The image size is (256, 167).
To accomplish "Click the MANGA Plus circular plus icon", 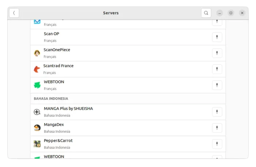I will click(37, 112).
